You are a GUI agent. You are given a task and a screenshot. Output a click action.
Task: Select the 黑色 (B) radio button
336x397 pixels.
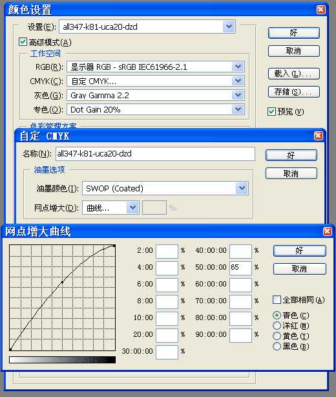pyautogui.click(x=277, y=346)
